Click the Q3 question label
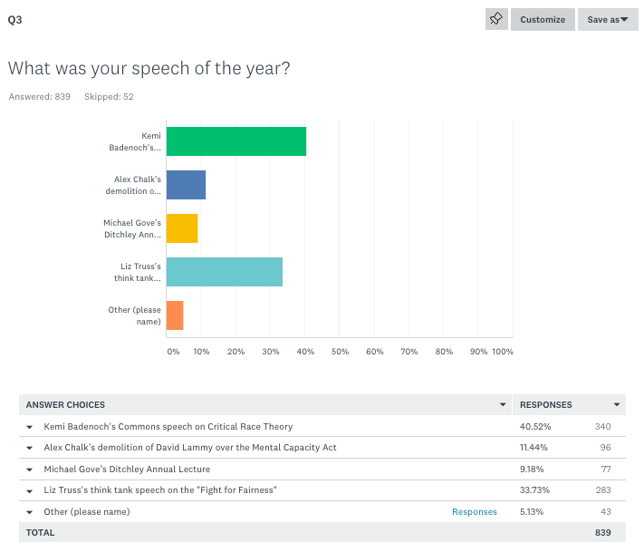 14,19
